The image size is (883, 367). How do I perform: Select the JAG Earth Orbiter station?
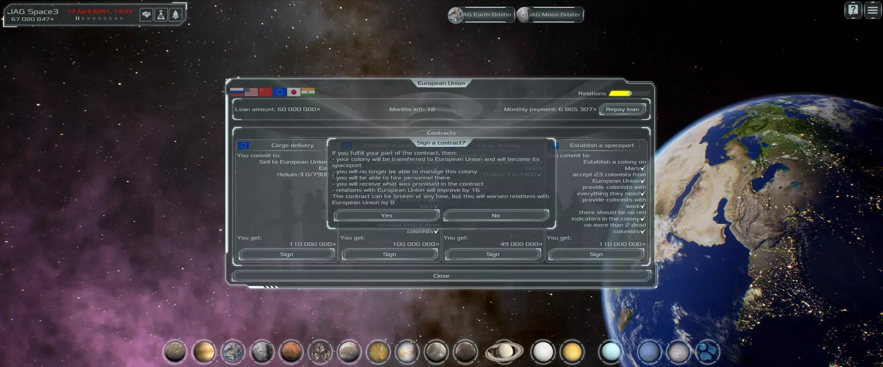[x=481, y=15]
